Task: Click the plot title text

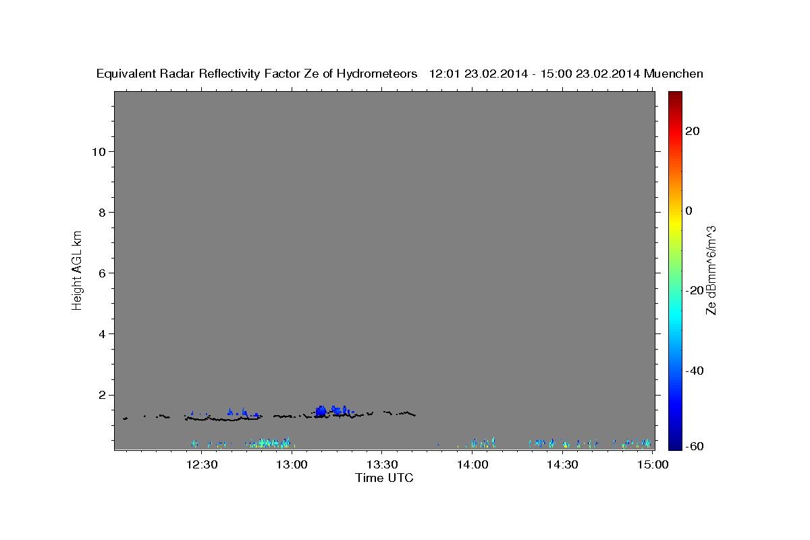Action: point(400,74)
